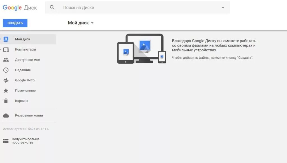Click the Мой диск drive icon
The width and height of the screenshot is (287, 163).
6,39
